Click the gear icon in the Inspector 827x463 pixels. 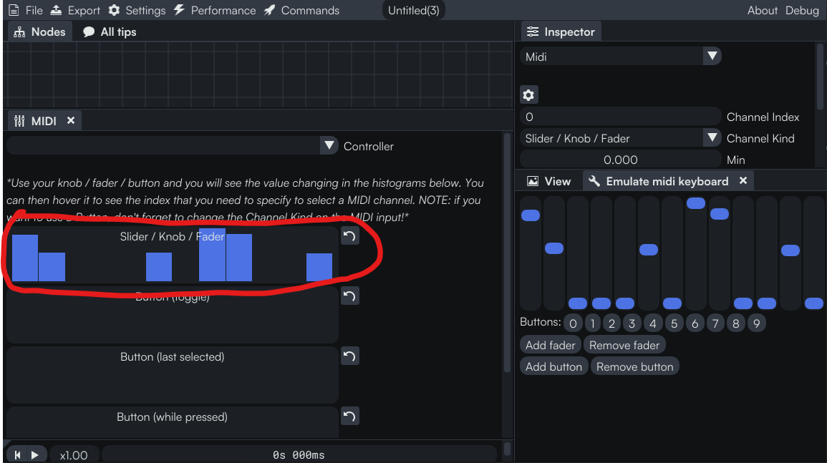coord(528,94)
